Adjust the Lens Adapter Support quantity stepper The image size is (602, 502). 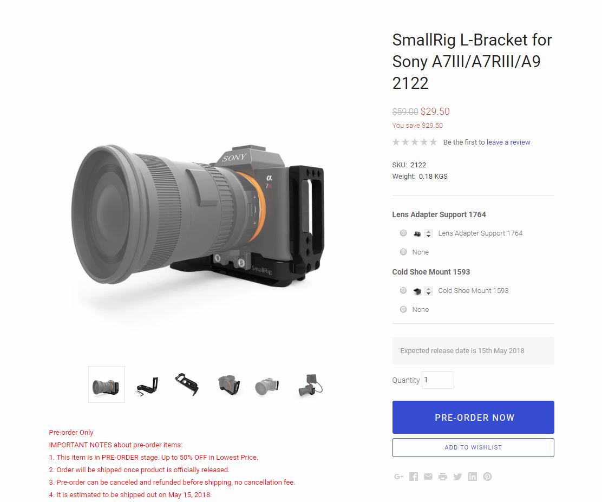[x=428, y=233]
